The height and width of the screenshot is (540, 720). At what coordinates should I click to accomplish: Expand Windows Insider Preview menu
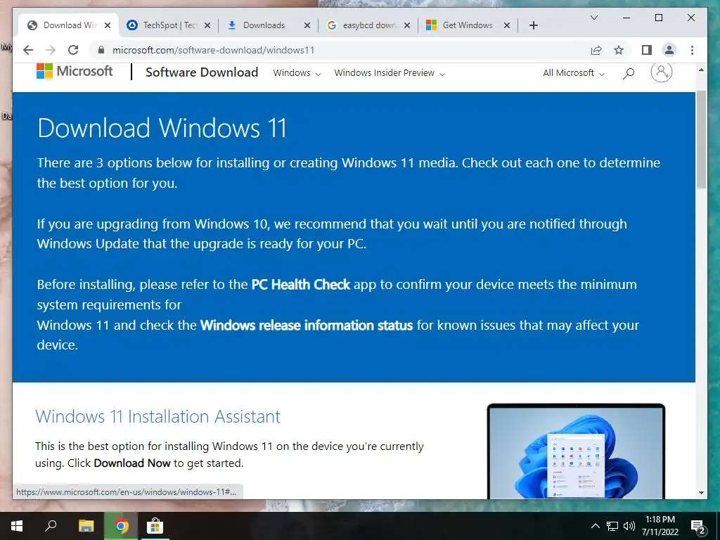(x=390, y=73)
